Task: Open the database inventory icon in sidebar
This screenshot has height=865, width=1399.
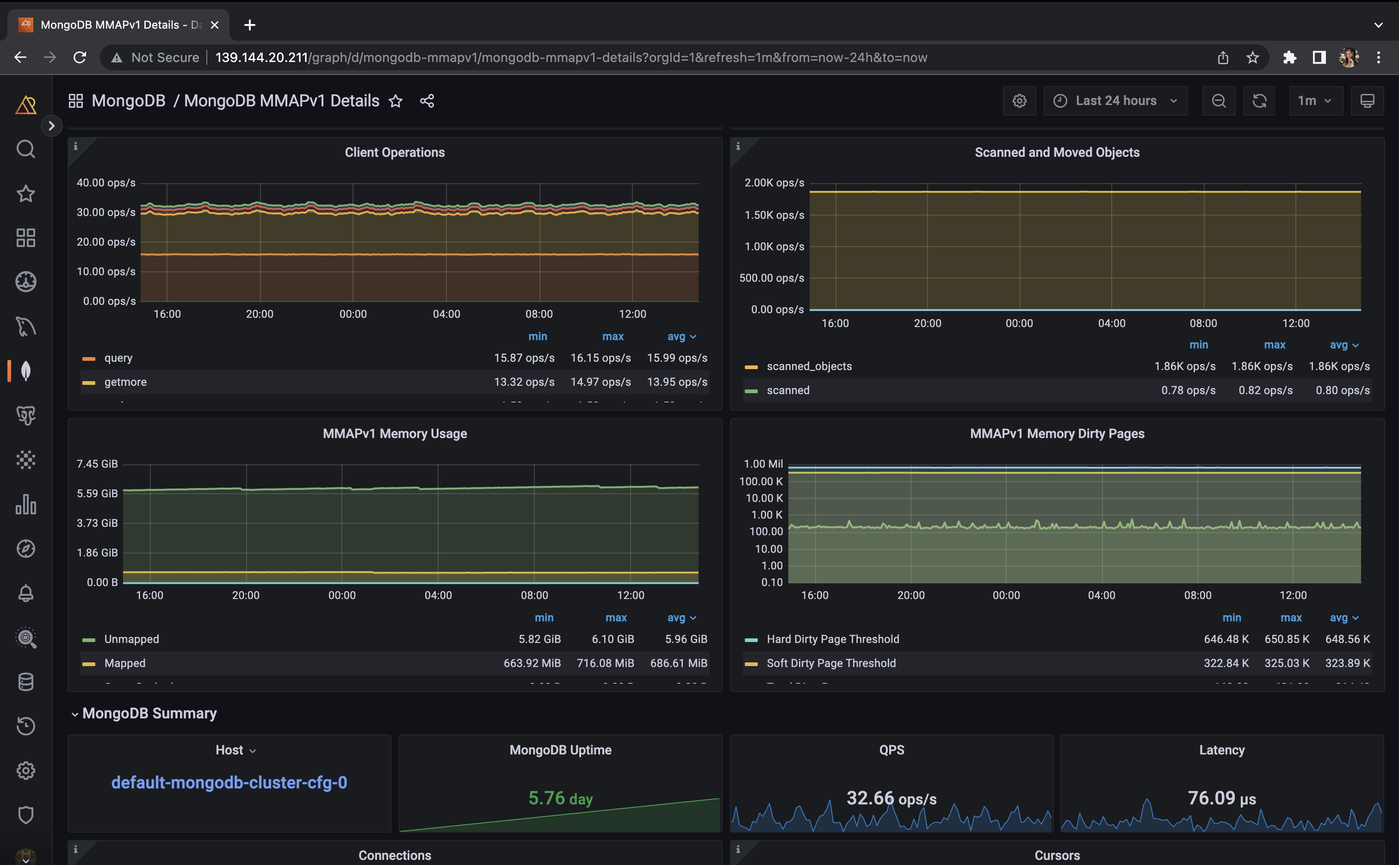Action: (26, 681)
